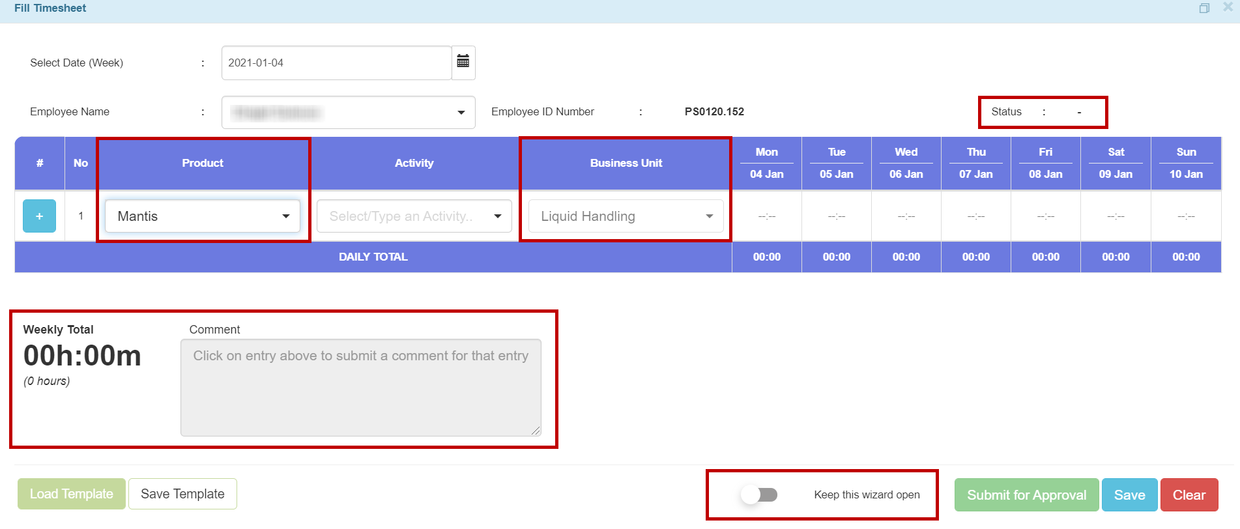Screen dimensions: 1240x529
Task: Click the Comment text area
Action: 360,388
